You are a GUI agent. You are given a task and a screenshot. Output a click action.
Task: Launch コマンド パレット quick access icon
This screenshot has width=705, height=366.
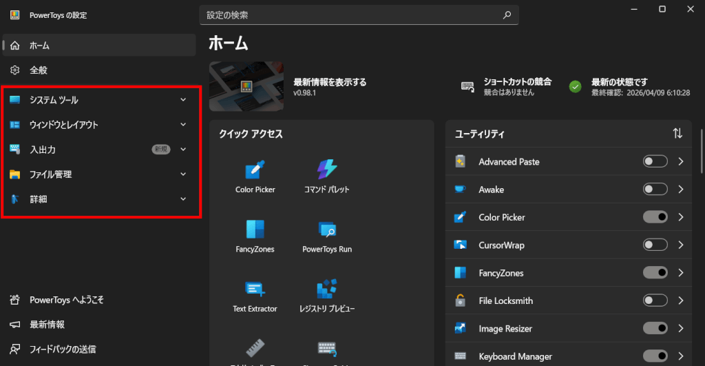tap(327, 170)
